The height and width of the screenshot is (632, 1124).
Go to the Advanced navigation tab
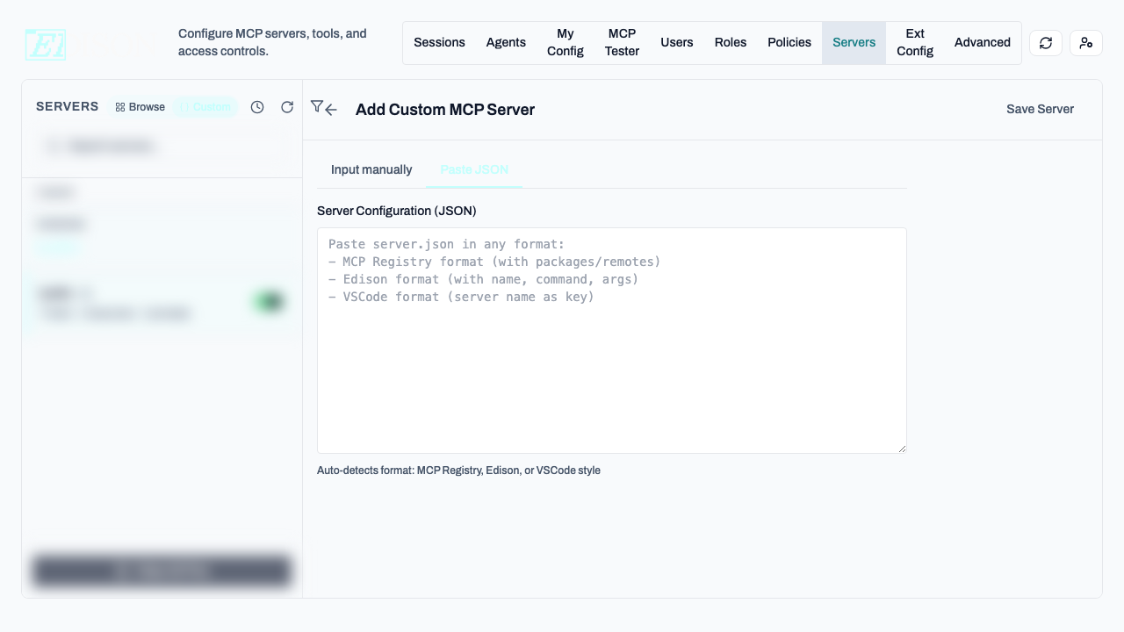point(982,42)
